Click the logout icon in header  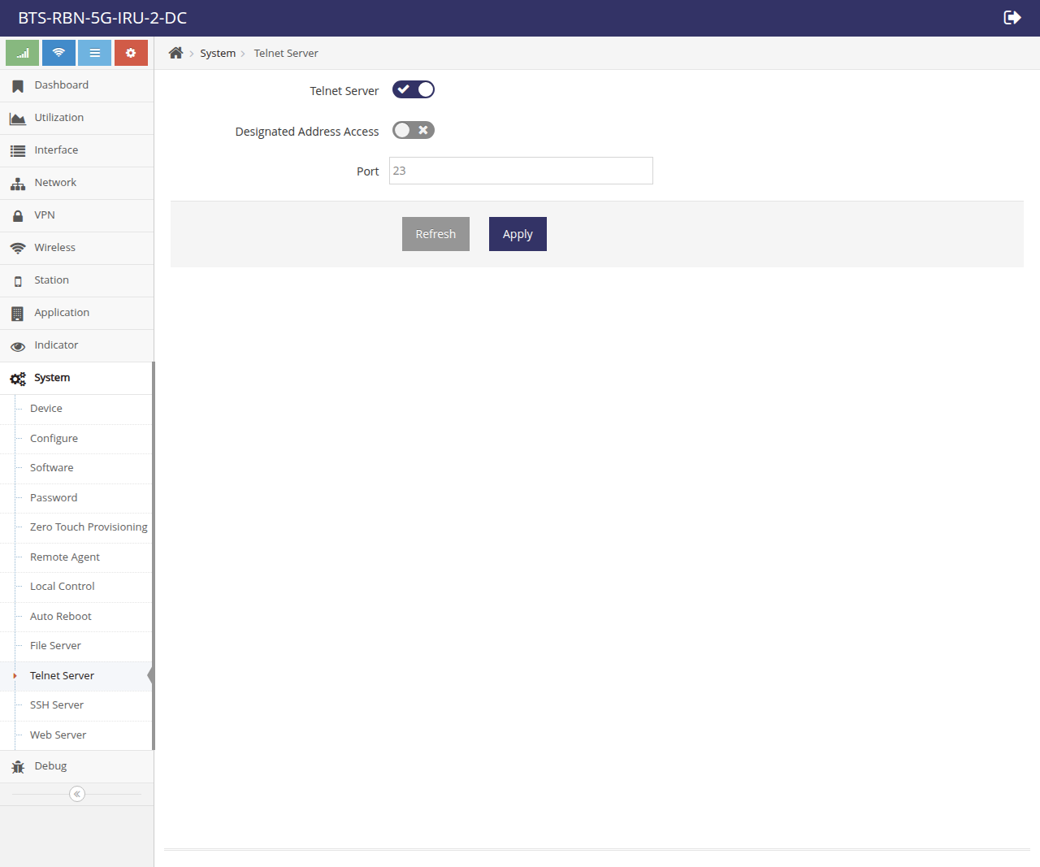click(x=1012, y=18)
